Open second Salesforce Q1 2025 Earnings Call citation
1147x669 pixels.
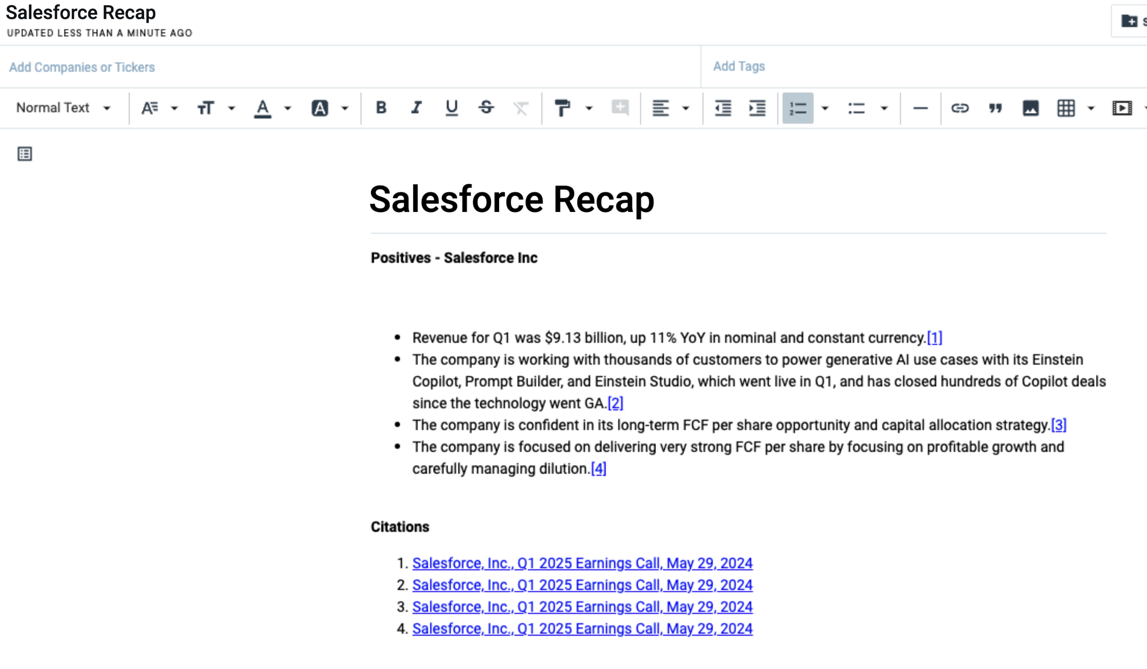583,585
